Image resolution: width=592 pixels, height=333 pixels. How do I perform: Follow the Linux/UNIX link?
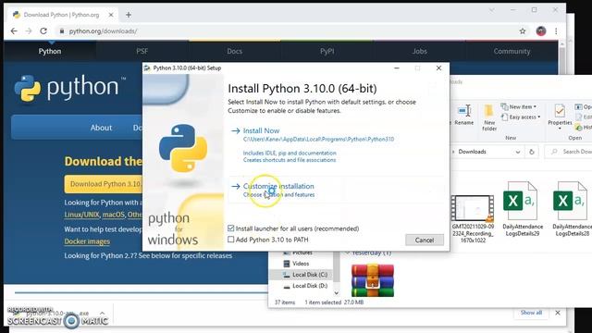pyautogui.click(x=81, y=215)
